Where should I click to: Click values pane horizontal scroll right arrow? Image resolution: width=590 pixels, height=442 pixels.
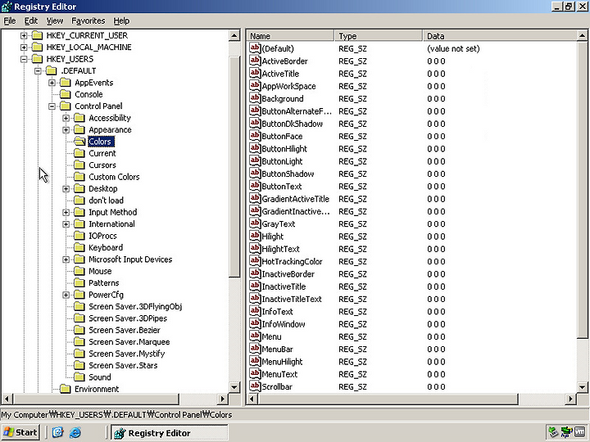(x=571, y=399)
